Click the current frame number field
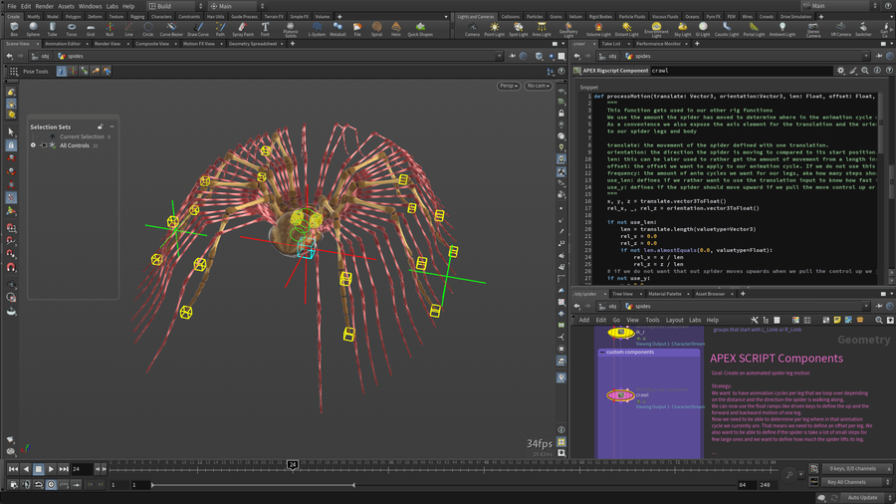 click(x=82, y=469)
